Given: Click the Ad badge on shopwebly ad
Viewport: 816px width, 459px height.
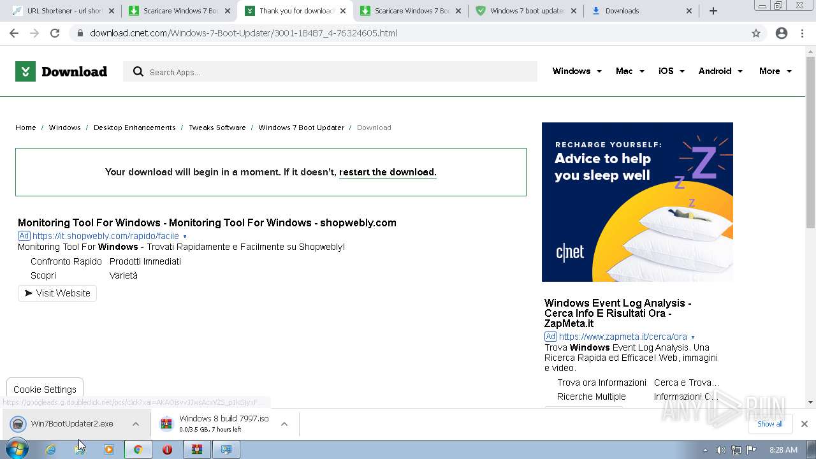Looking at the screenshot, I should click(24, 236).
